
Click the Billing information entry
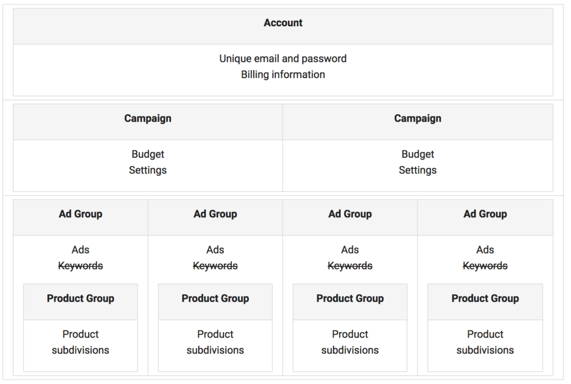(x=283, y=74)
